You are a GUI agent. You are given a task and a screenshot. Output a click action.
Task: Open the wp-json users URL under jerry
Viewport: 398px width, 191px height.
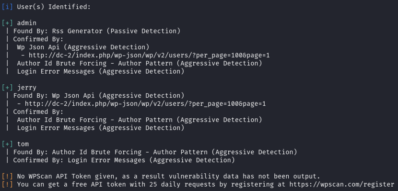click(x=145, y=104)
